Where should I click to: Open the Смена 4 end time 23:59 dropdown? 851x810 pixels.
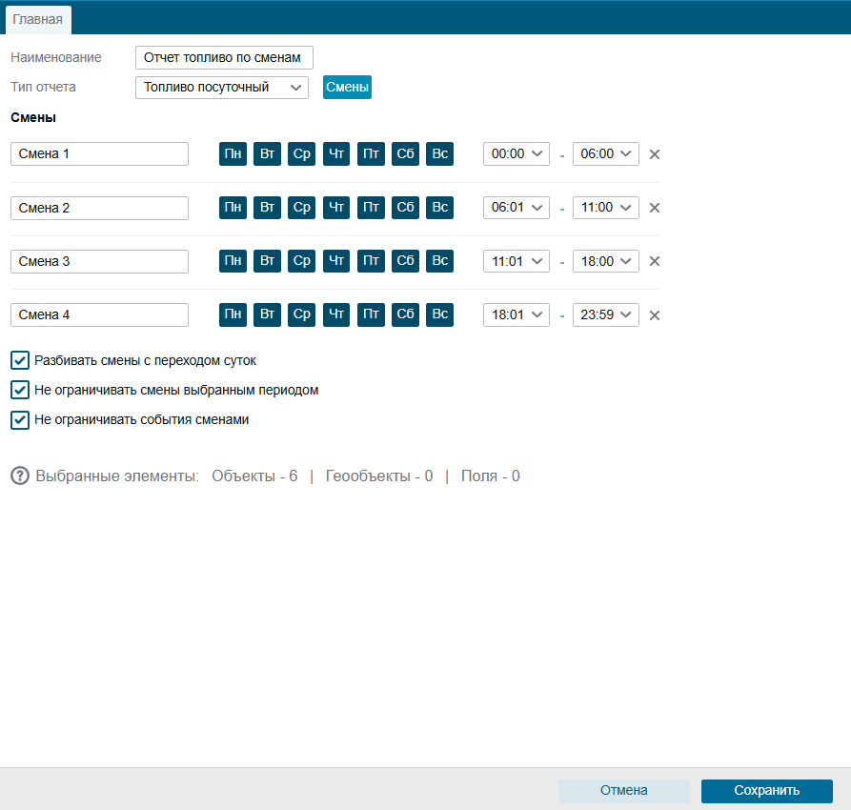click(x=606, y=314)
